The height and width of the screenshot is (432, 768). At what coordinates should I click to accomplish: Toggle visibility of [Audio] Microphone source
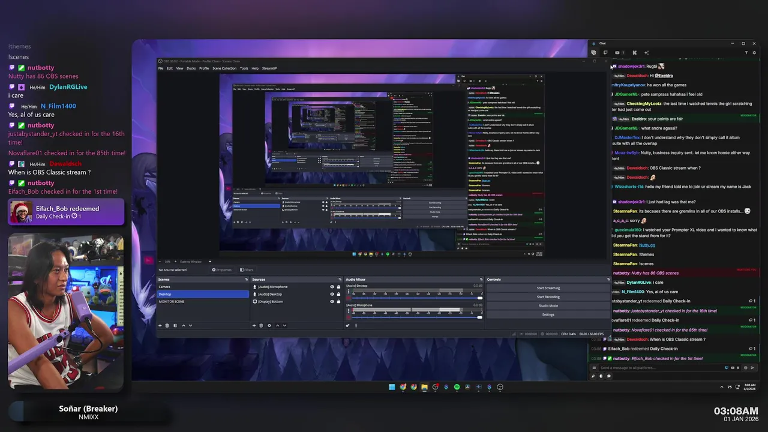pos(332,287)
